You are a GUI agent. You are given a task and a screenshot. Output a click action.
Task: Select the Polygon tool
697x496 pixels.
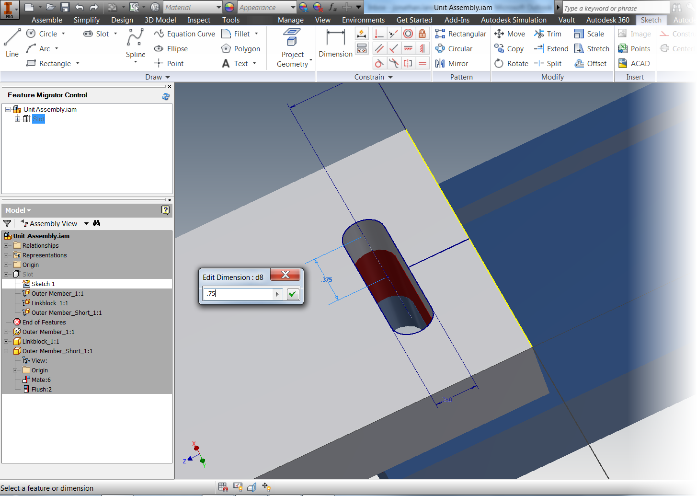point(240,48)
